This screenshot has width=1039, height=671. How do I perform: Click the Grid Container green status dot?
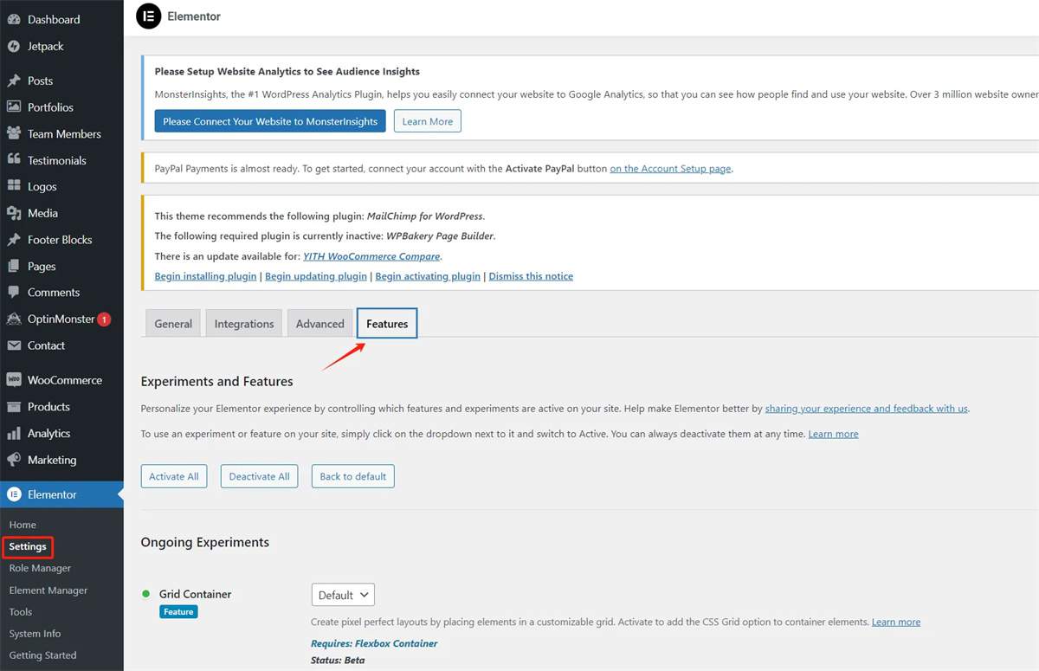point(146,594)
